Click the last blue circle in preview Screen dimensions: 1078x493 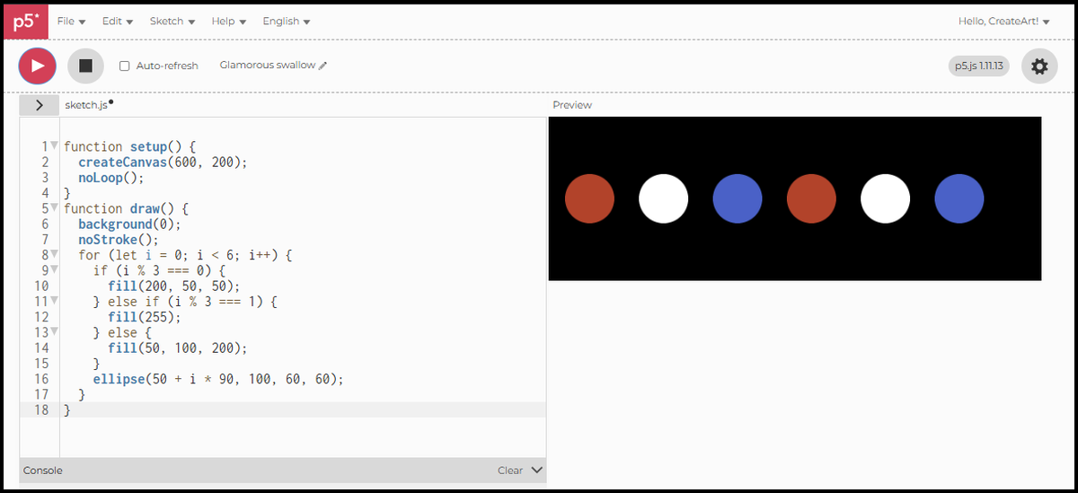coord(959,198)
